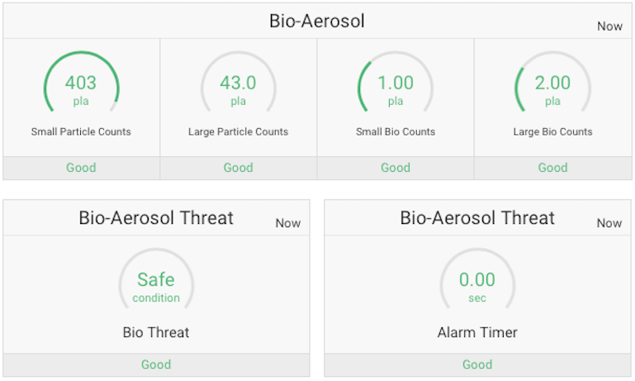Open the Bio-Aerosol panel title

click(x=317, y=21)
